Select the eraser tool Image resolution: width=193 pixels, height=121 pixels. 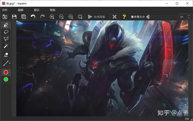click(x=6, y=55)
